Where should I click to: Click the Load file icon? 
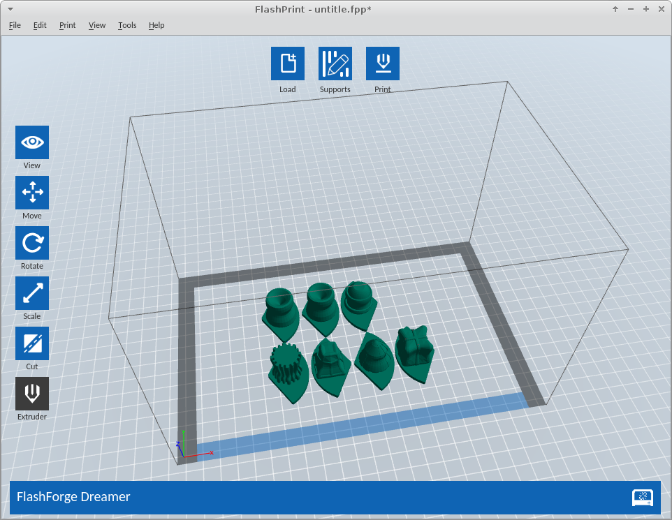(x=287, y=64)
